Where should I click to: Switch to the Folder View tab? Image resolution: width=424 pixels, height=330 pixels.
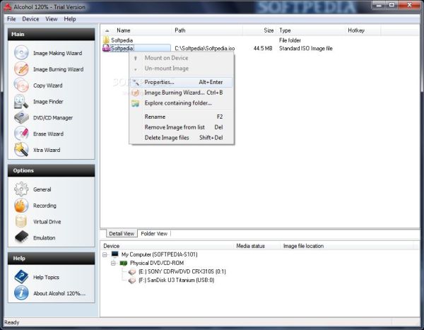[154, 233]
